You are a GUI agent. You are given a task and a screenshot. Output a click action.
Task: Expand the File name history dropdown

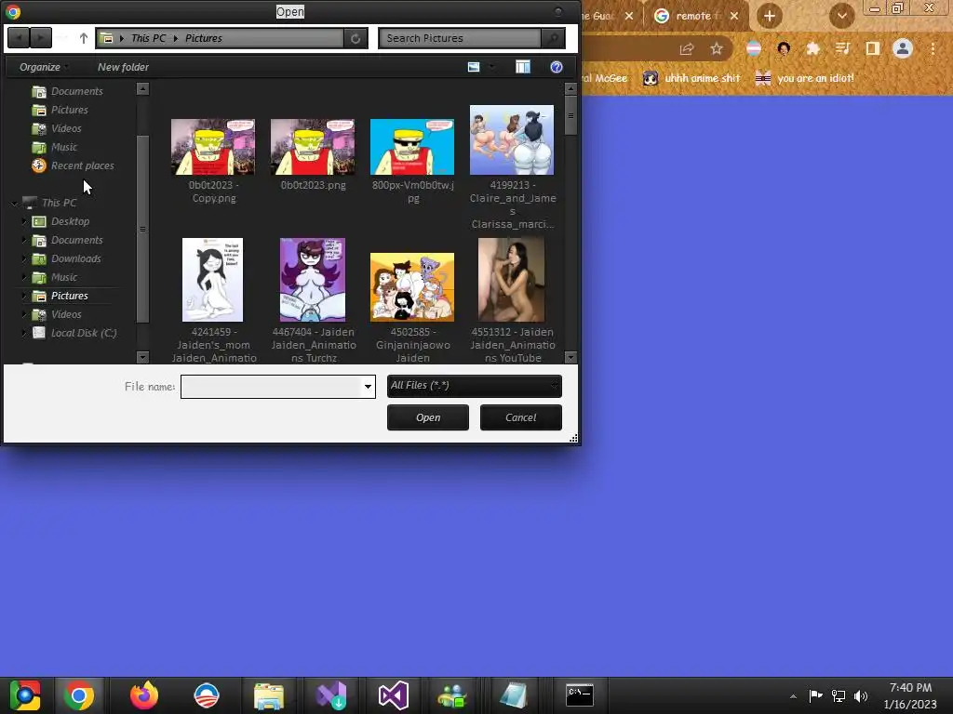(x=368, y=387)
